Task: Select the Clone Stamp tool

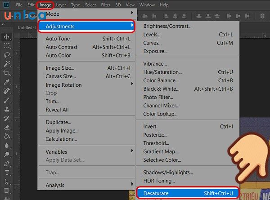Action: (7, 109)
